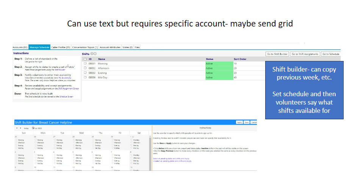Tick Morning checkbox on Thursday the 29th
355x178 pixels.
tap(93, 140)
